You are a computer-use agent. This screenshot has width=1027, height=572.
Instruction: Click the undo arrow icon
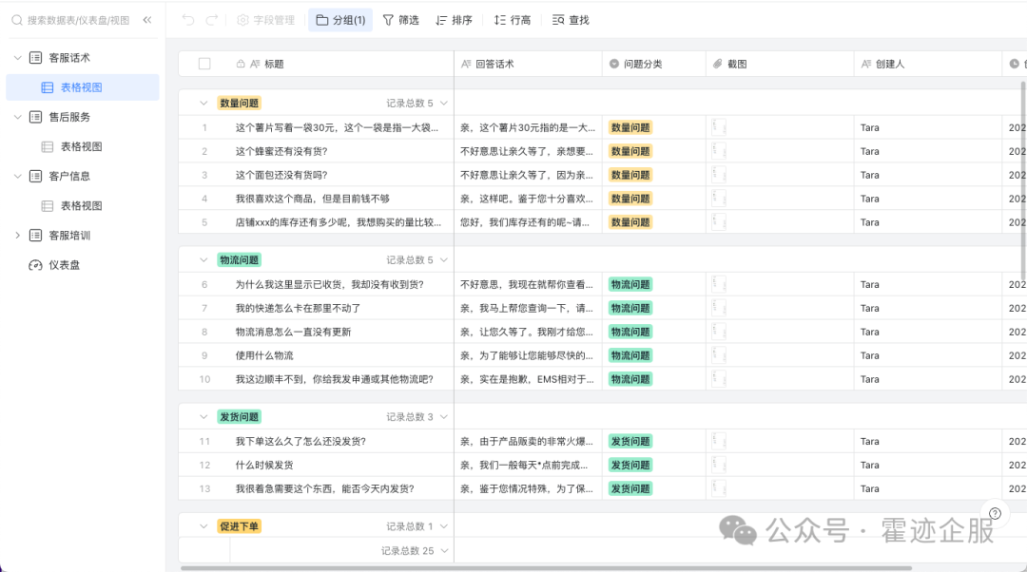[x=187, y=20]
